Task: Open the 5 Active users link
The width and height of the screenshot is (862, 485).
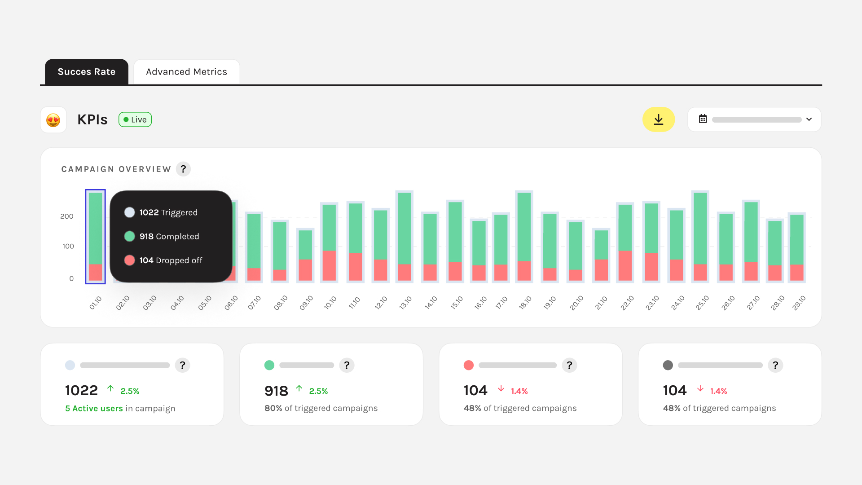Action: [94, 409]
